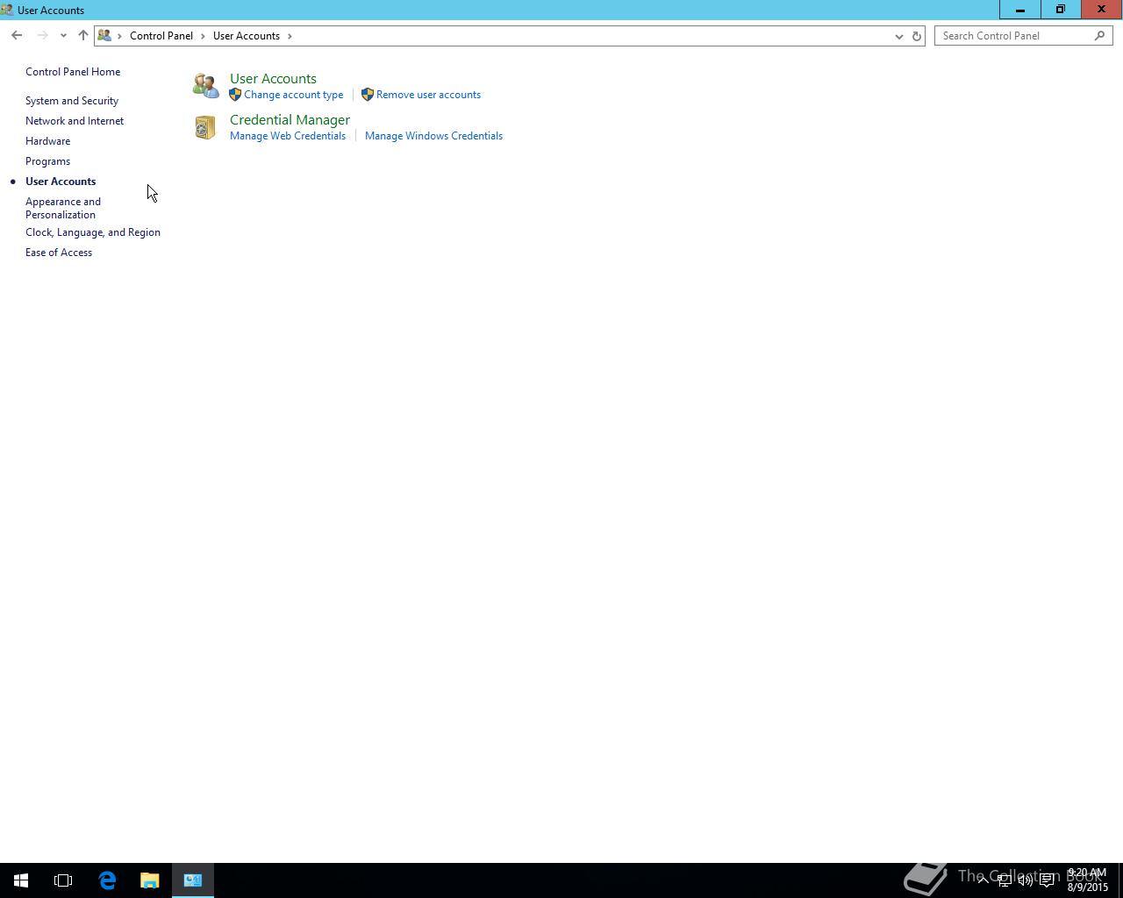Expand chevron after User Accounts breadcrumb
Image resolution: width=1123 pixels, height=898 pixels.
click(290, 36)
